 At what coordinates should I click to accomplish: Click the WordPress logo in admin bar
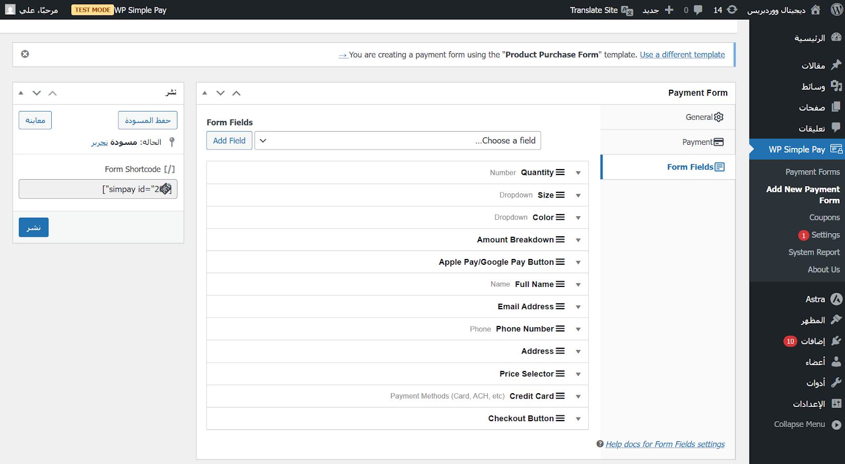pyautogui.click(x=837, y=10)
